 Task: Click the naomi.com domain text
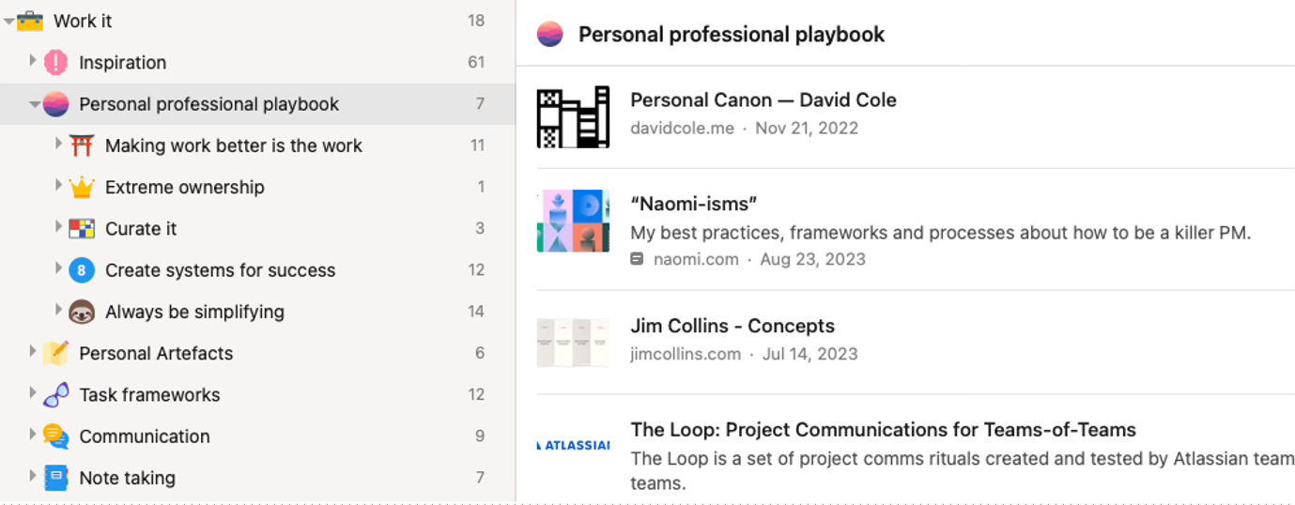[696, 259]
